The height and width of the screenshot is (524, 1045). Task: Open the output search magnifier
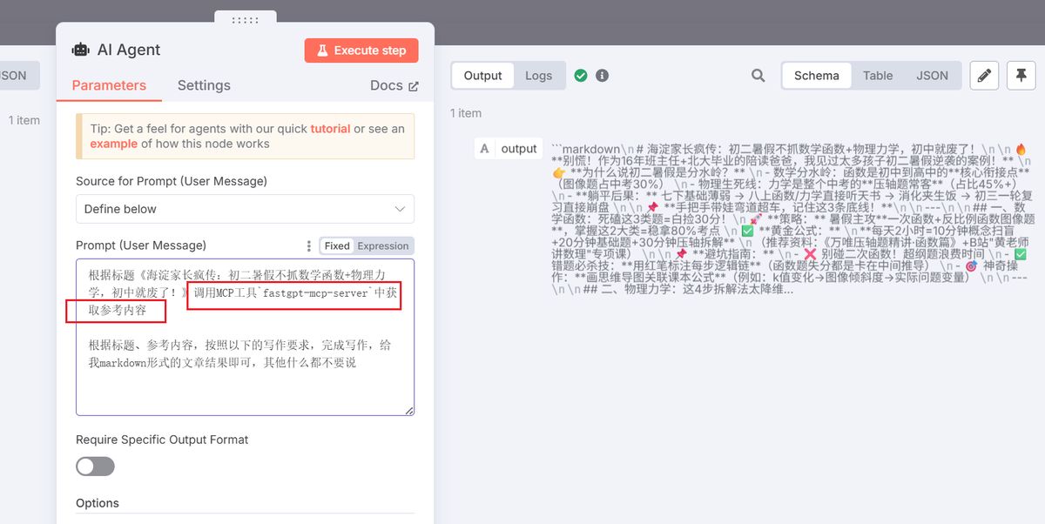pyautogui.click(x=758, y=76)
